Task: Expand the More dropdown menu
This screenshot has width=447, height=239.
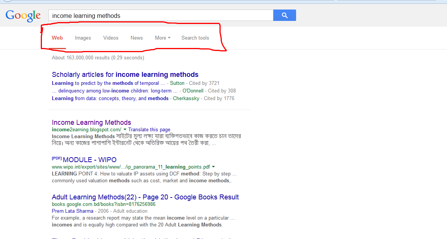Action: (162, 38)
